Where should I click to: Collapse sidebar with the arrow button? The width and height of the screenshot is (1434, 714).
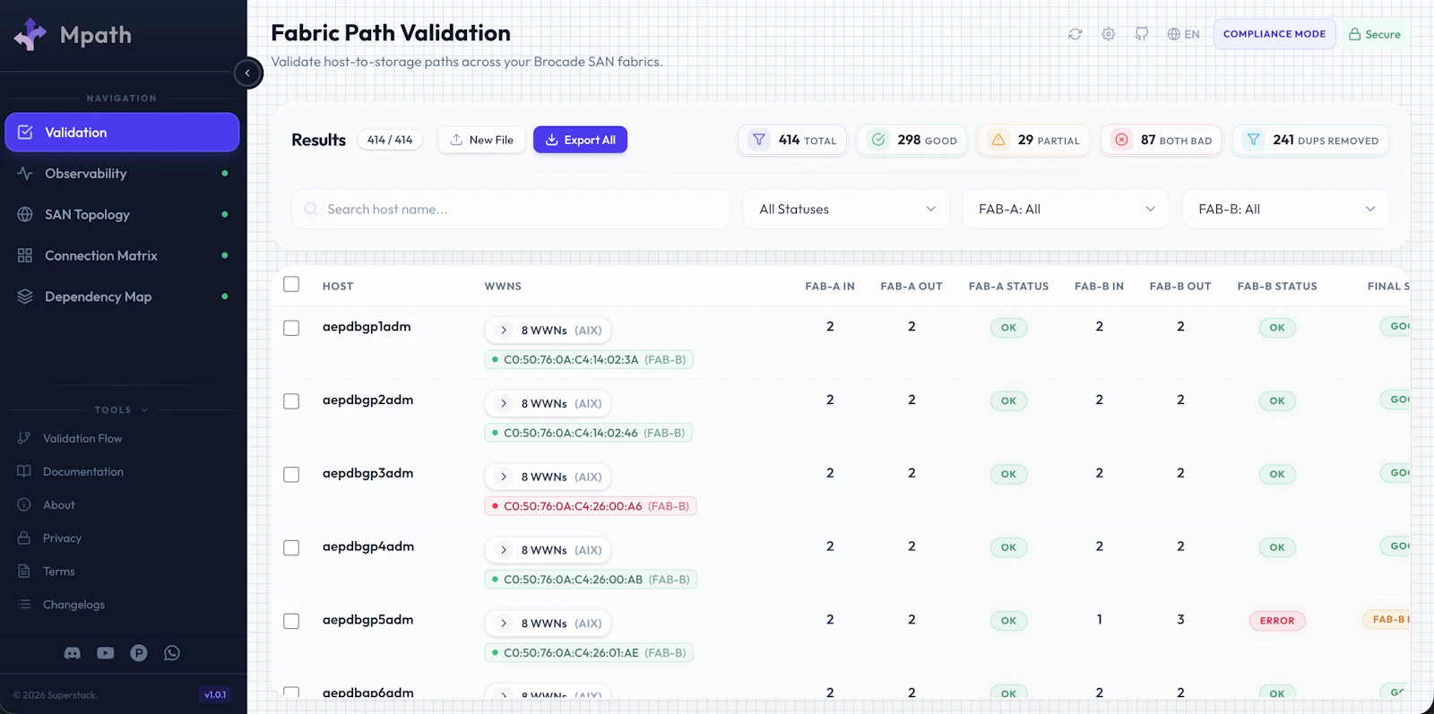click(x=247, y=73)
